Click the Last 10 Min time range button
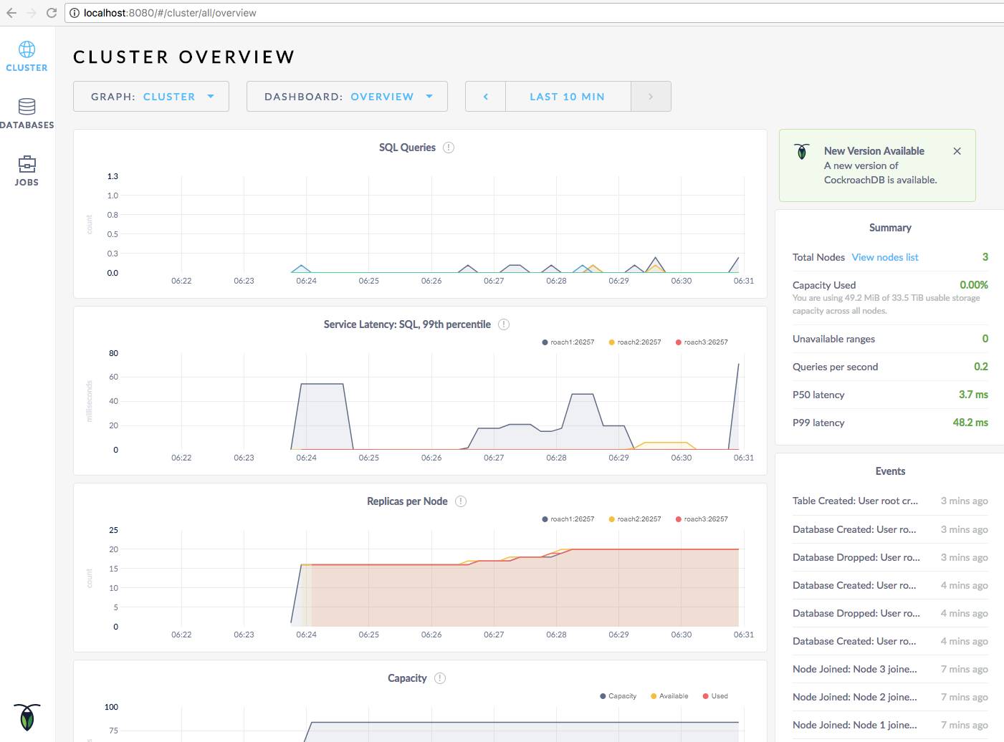 pyautogui.click(x=568, y=97)
